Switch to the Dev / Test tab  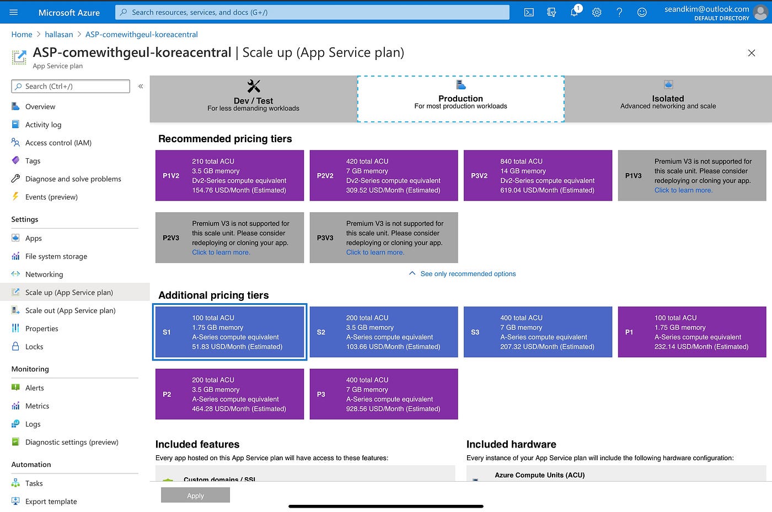coord(253,99)
